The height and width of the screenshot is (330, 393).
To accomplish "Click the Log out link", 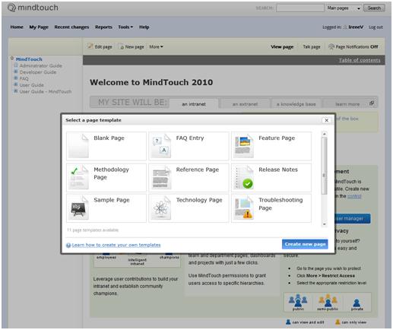I will pyautogui.click(x=376, y=27).
